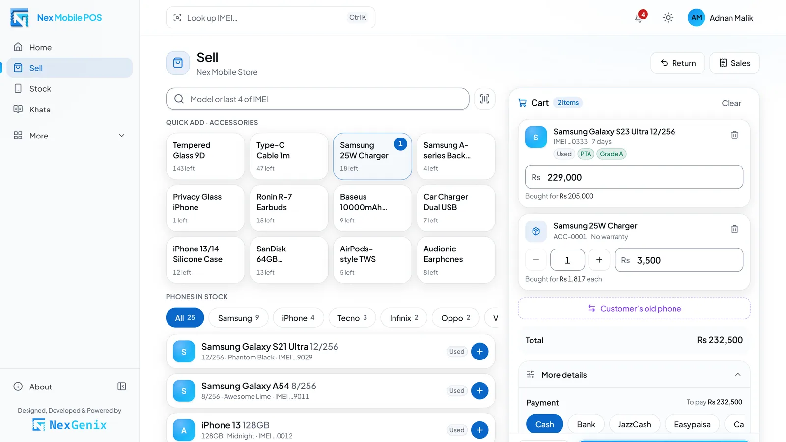The image size is (786, 442).
Task: Open the notifications bell icon
Action: point(639,18)
